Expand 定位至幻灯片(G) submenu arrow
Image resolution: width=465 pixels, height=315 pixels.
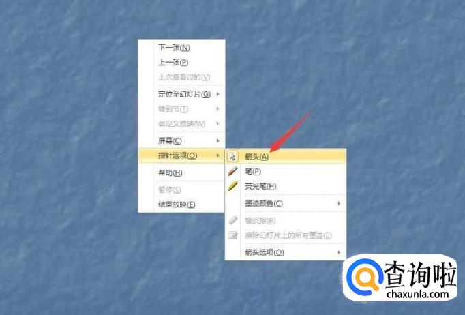218,94
